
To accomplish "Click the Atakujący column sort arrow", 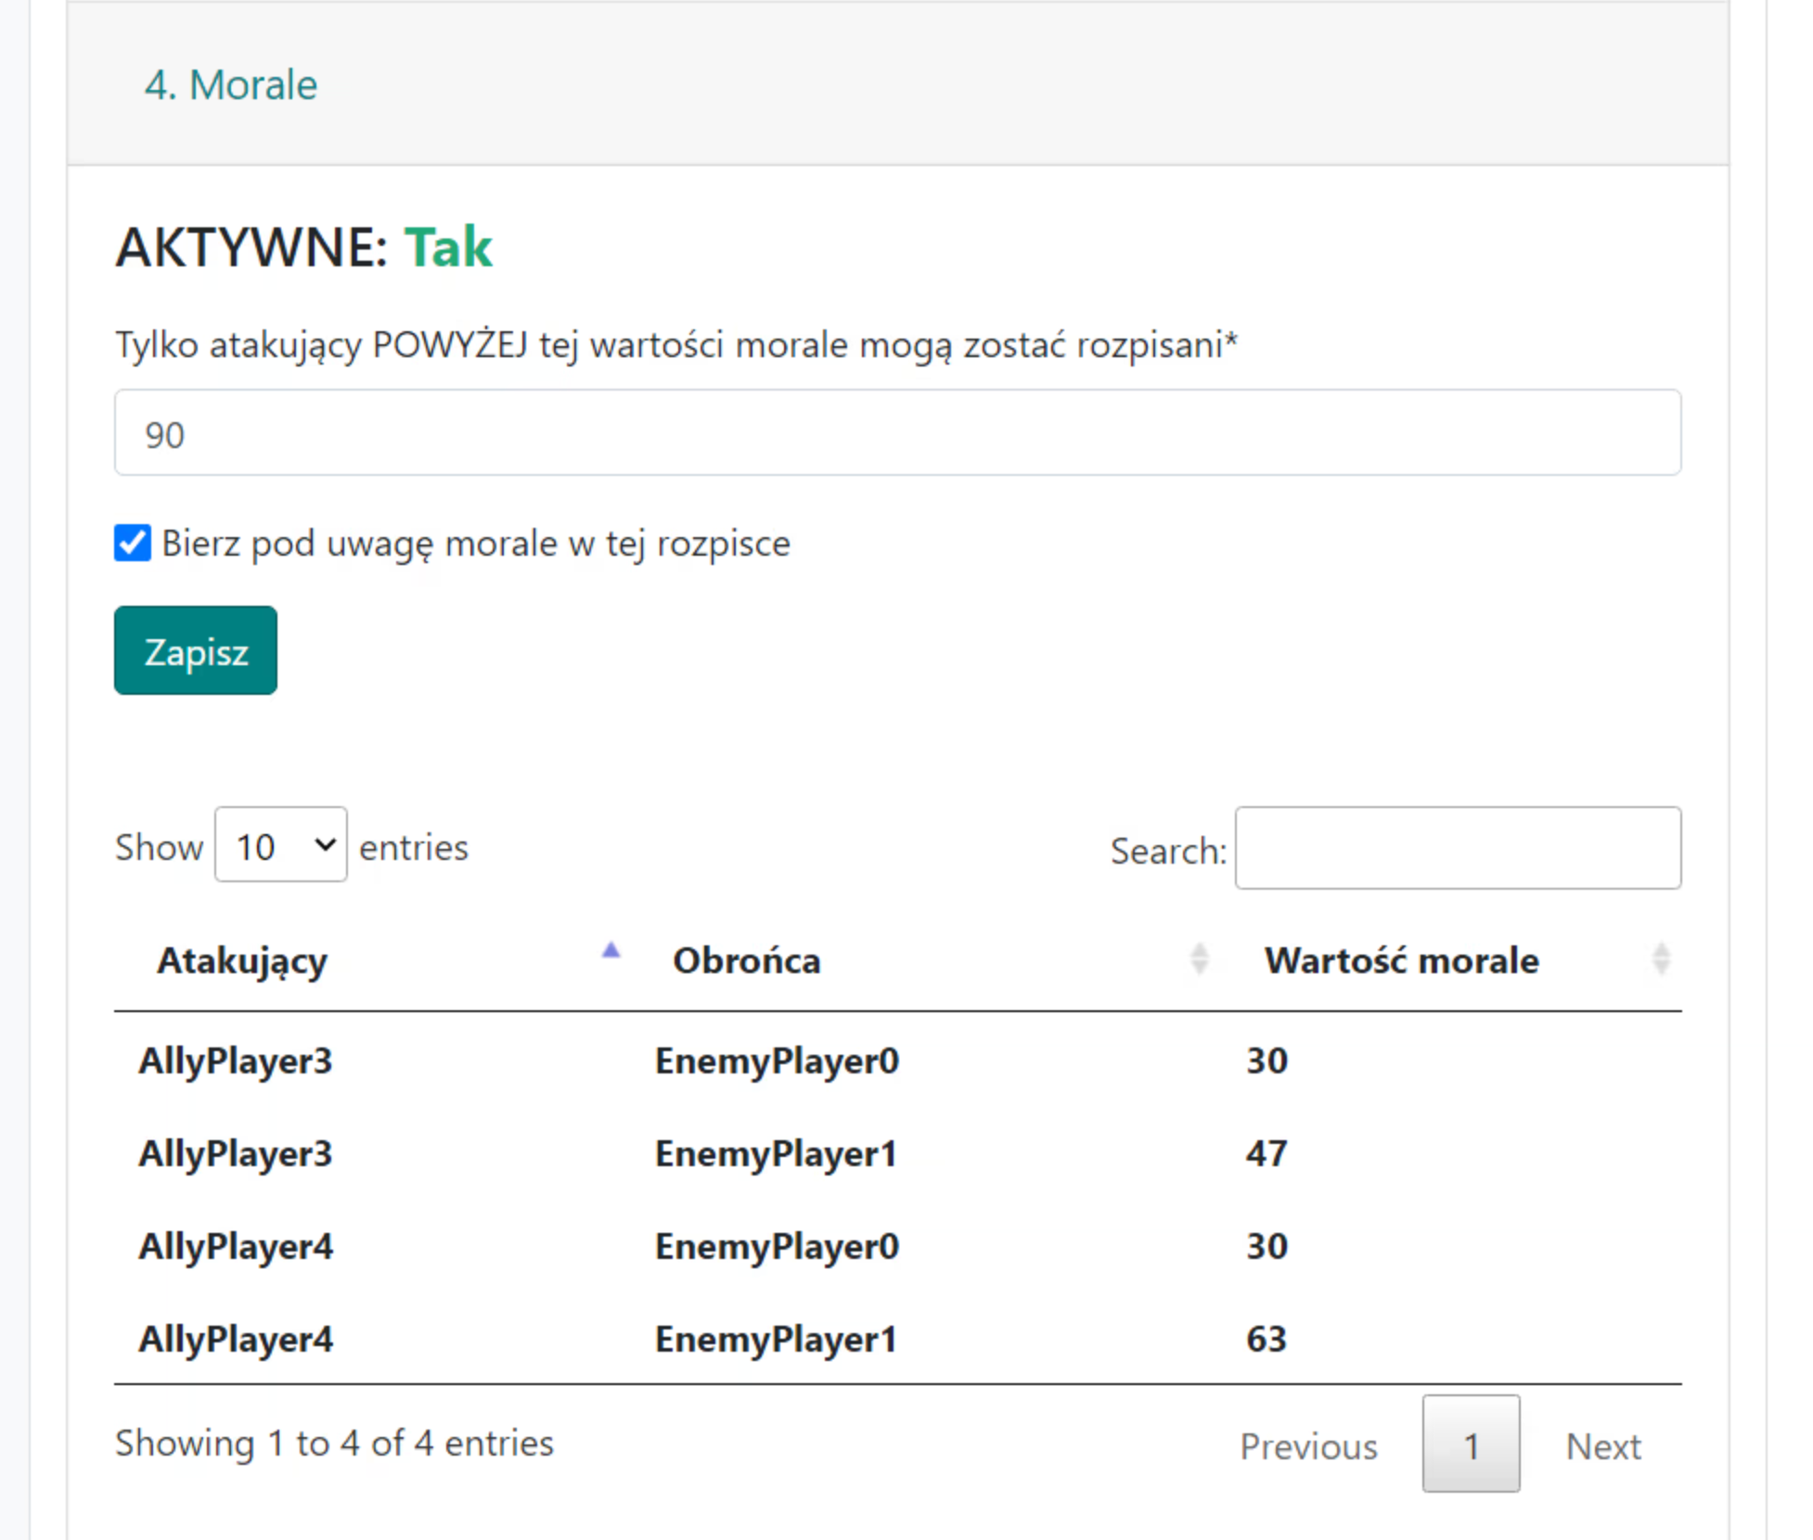I will pyautogui.click(x=611, y=951).
